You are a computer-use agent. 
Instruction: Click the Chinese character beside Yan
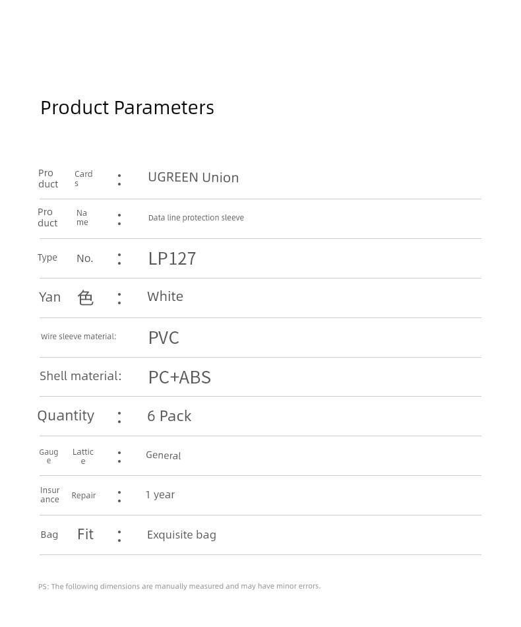(86, 298)
